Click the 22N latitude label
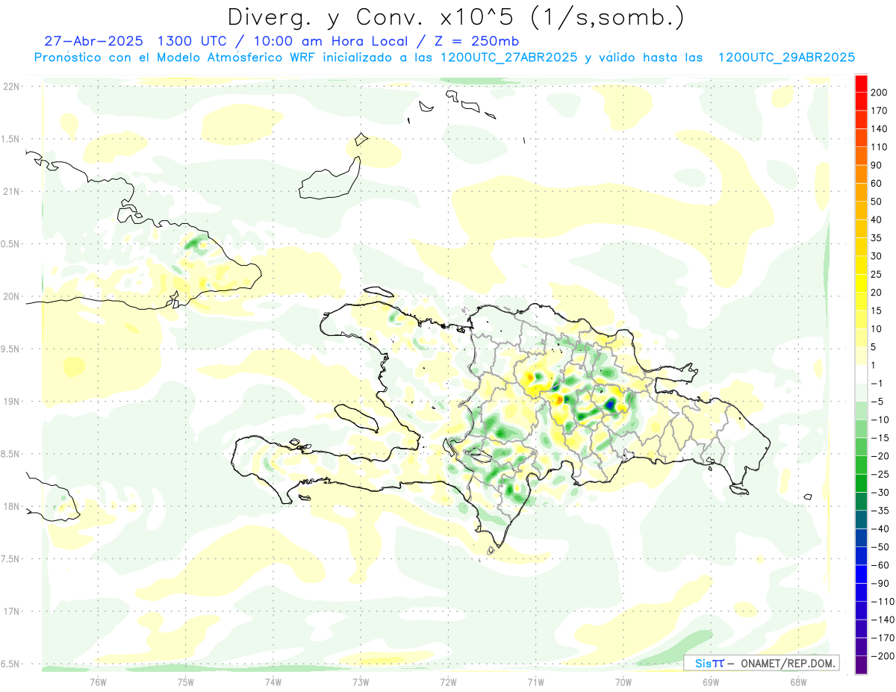The image size is (896, 692). pyautogui.click(x=10, y=86)
